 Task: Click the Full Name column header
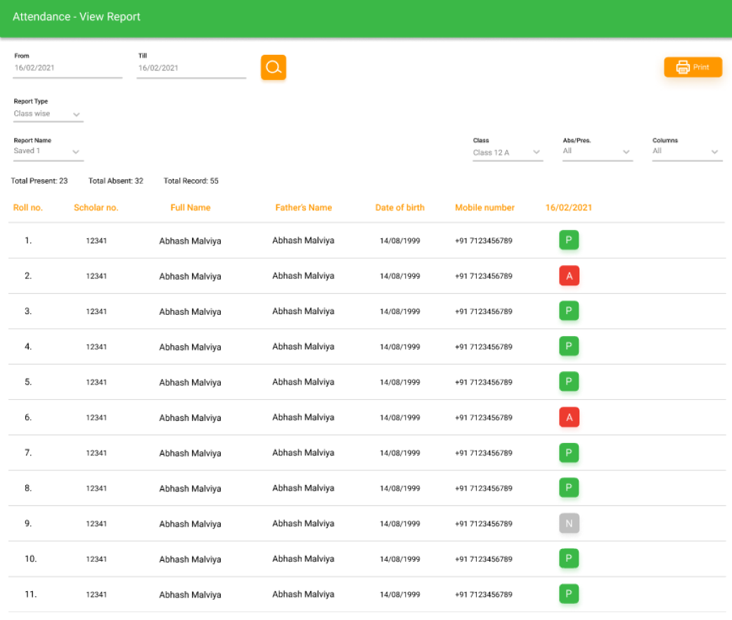(191, 207)
